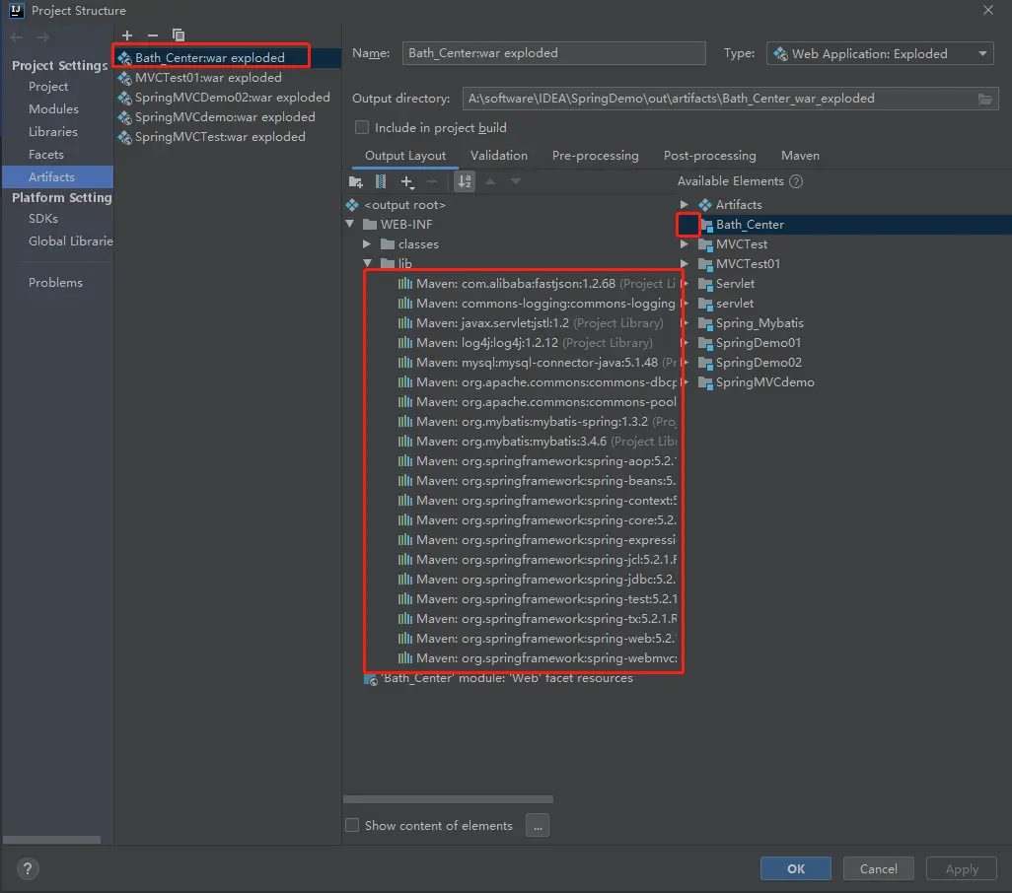Select the fastjson Maven library entry
This screenshot has width=1012, height=893.
pyautogui.click(x=537, y=284)
